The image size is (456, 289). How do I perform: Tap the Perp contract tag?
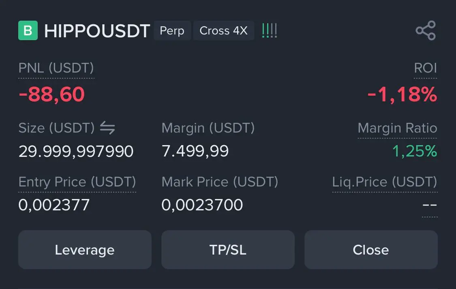(172, 30)
